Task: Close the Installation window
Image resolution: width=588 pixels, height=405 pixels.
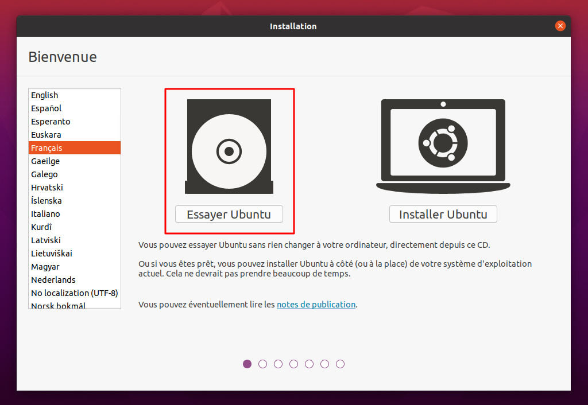Action: pos(560,26)
